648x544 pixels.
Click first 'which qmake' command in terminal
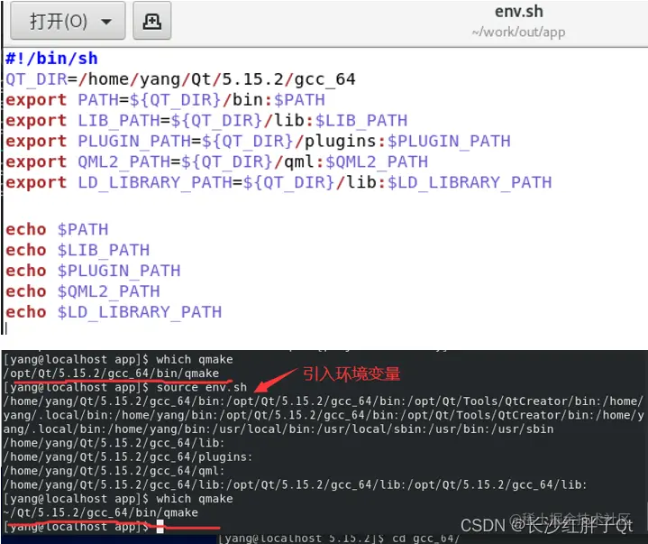[x=195, y=359]
